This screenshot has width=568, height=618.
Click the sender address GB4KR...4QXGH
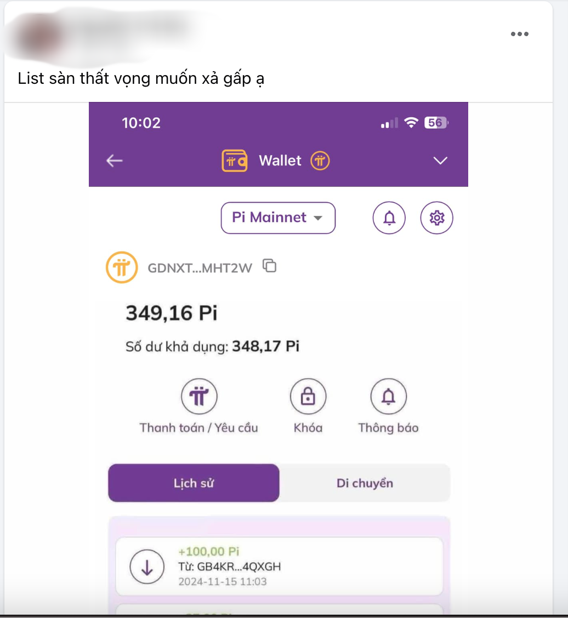(x=230, y=566)
